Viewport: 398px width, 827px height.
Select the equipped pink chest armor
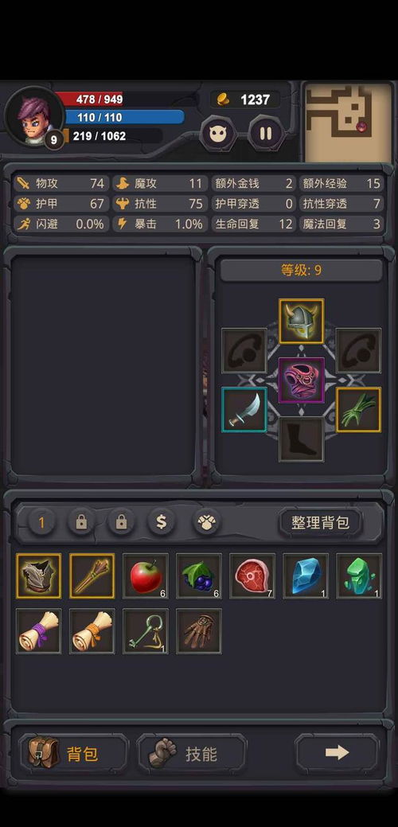[x=301, y=380]
